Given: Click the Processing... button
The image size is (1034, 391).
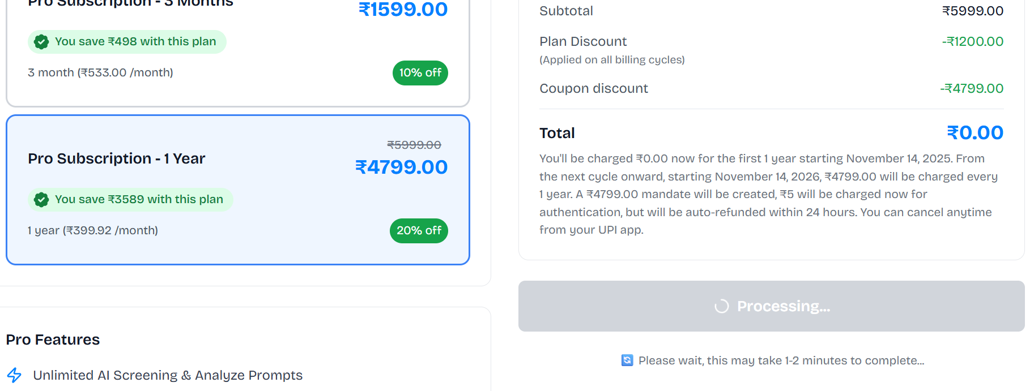Looking at the screenshot, I should [x=771, y=306].
